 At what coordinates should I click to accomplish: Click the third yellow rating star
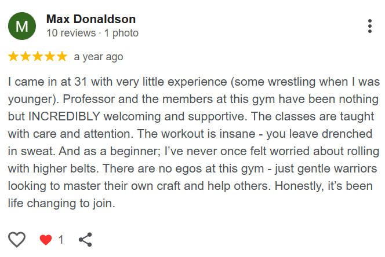tap(38, 57)
